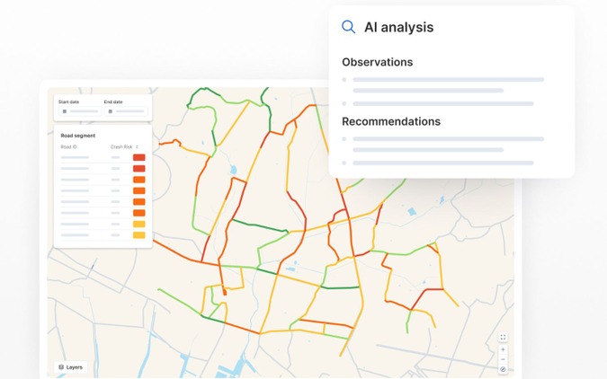Screen dimensions: 607x379
Task: Select the first Observations bullet item
Action: tap(448, 80)
